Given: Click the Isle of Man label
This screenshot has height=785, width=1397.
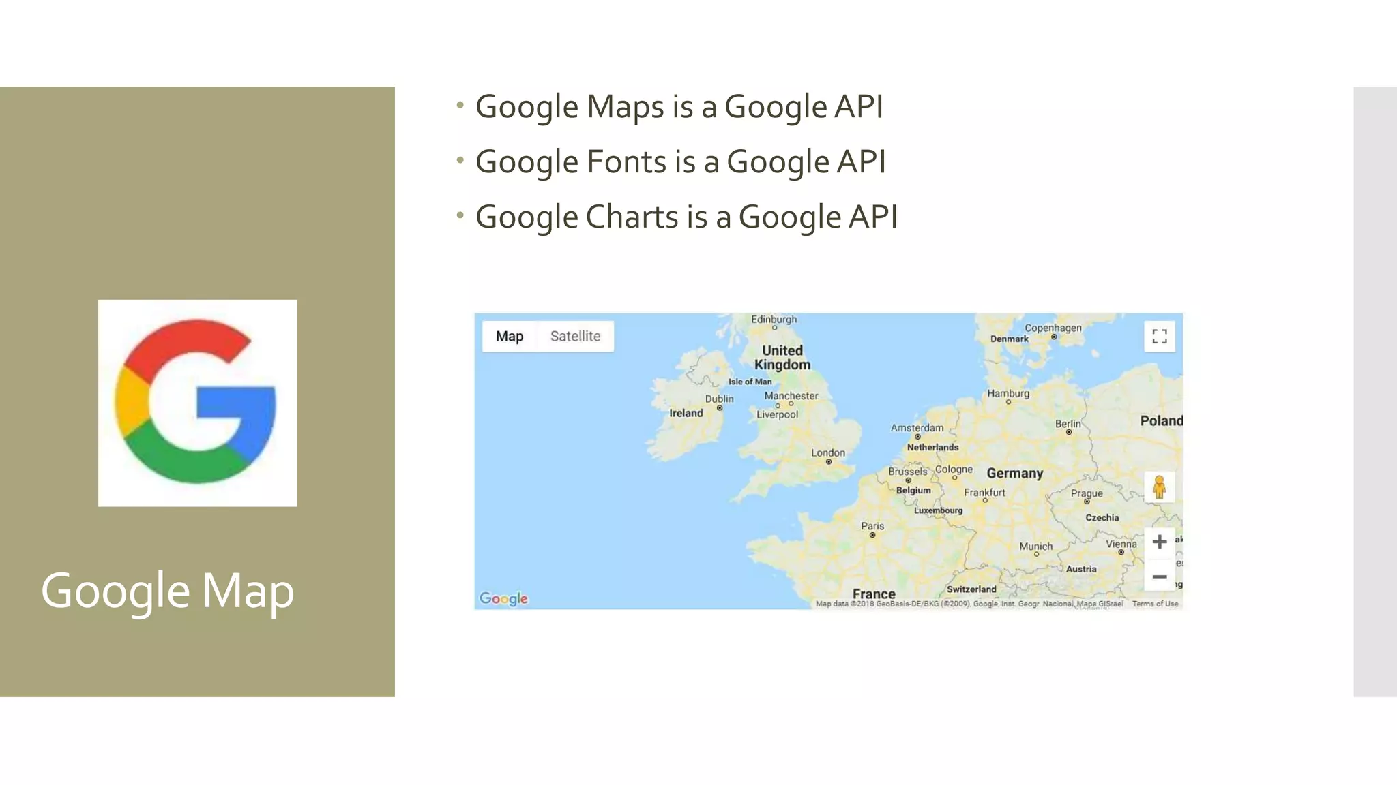Looking at the screenshot, I should pyautogui.click(x=750, y=382).
